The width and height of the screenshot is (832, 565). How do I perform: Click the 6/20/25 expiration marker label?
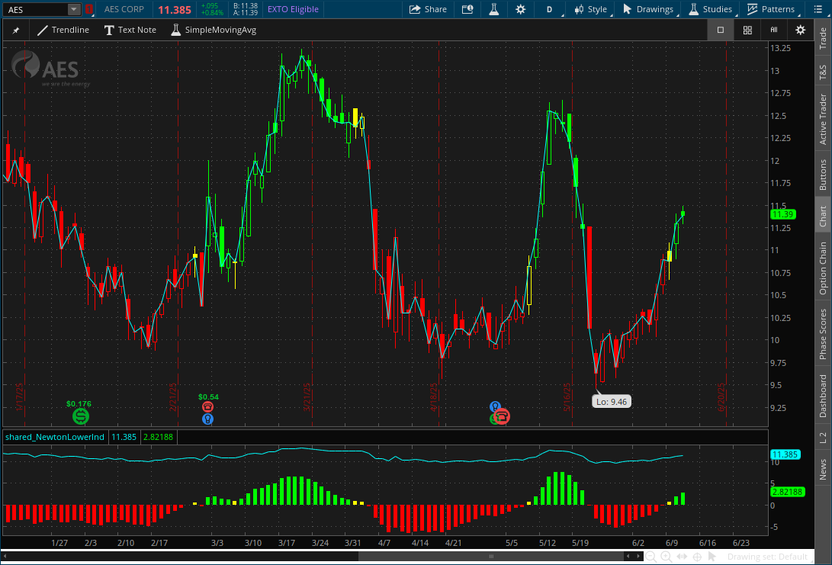tap(721, 397)
